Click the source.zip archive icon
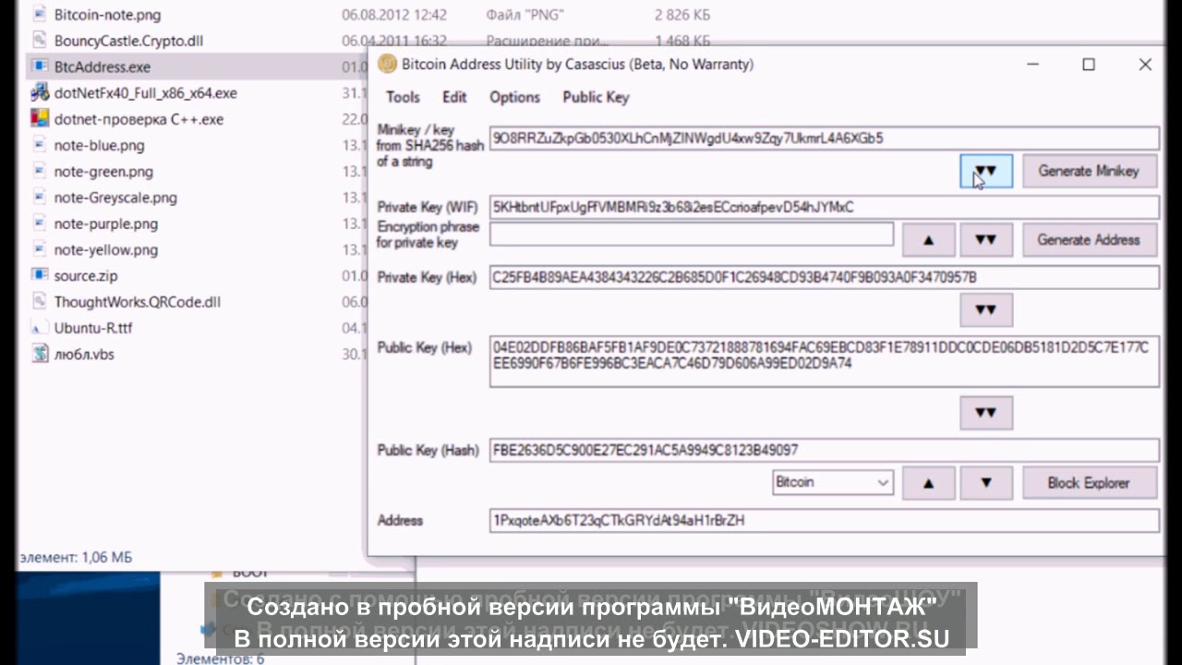 (x=40, y=275)
